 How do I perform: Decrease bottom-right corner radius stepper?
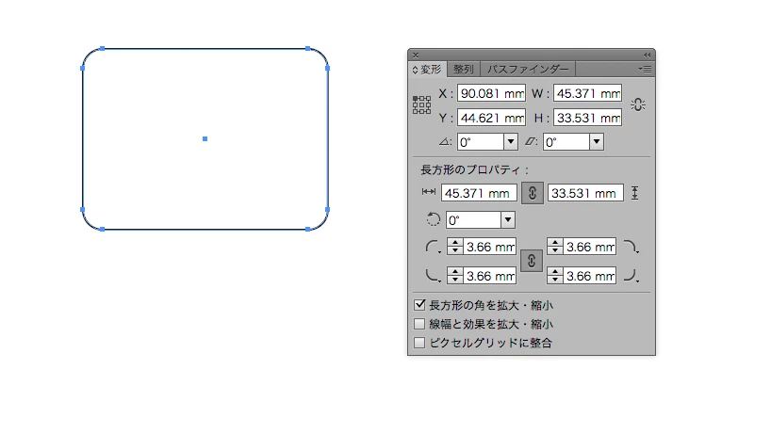[x=555, y=280]
